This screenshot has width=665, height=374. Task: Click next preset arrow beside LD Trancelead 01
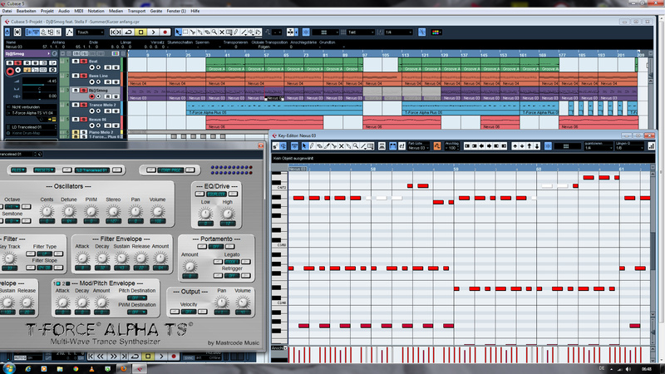pos(117,170)
